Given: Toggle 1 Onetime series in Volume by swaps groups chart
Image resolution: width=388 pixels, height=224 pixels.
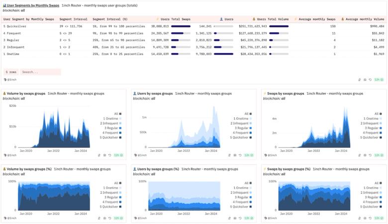Looking at the screenshot, I should [112, 119].
